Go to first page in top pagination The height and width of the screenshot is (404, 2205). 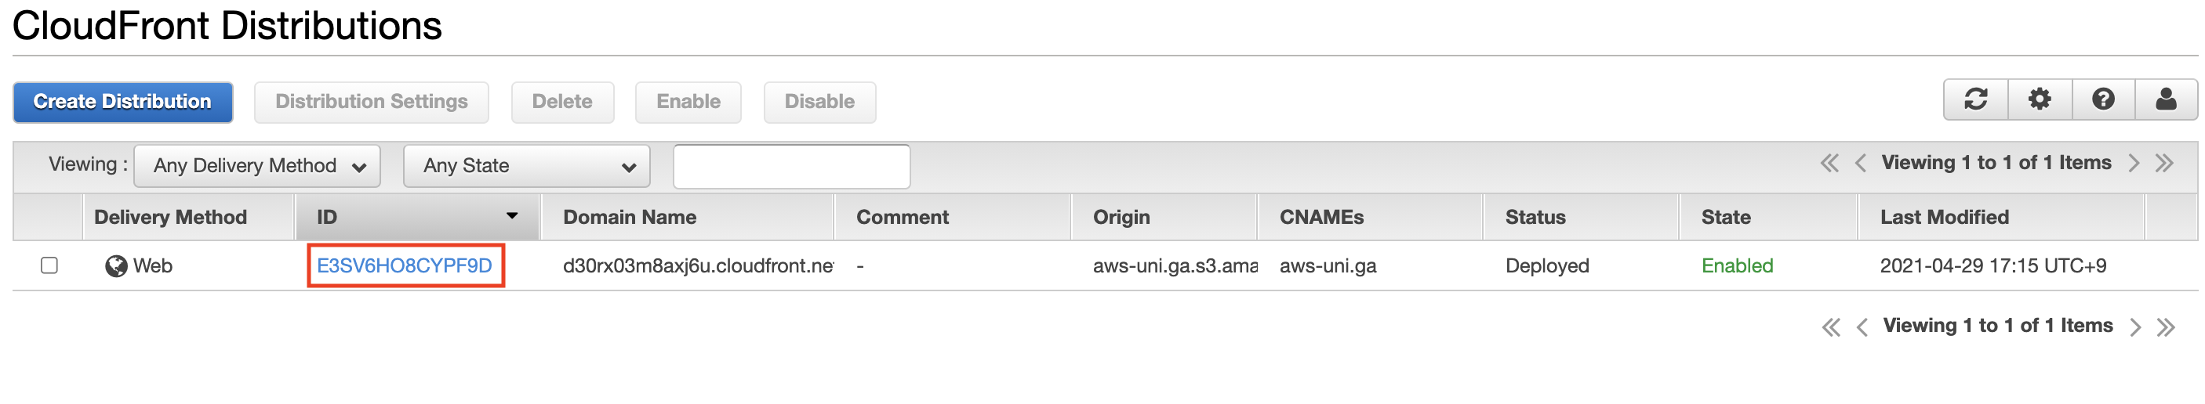coord(1829,164)
